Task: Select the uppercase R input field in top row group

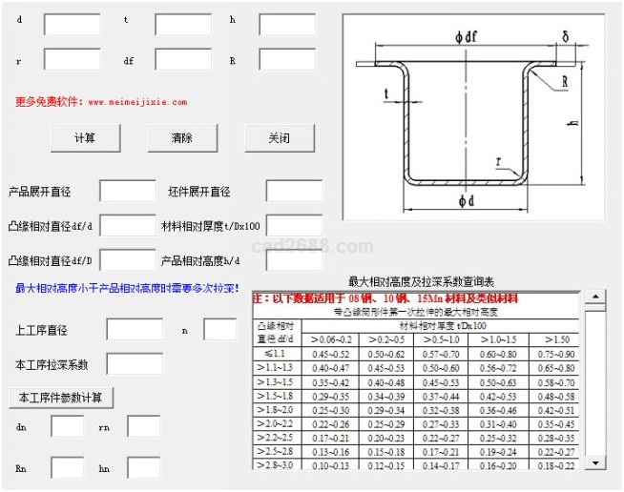Action: tap(286, 59)
